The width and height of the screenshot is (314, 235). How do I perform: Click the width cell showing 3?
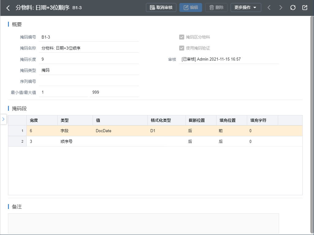click(42, 141)
